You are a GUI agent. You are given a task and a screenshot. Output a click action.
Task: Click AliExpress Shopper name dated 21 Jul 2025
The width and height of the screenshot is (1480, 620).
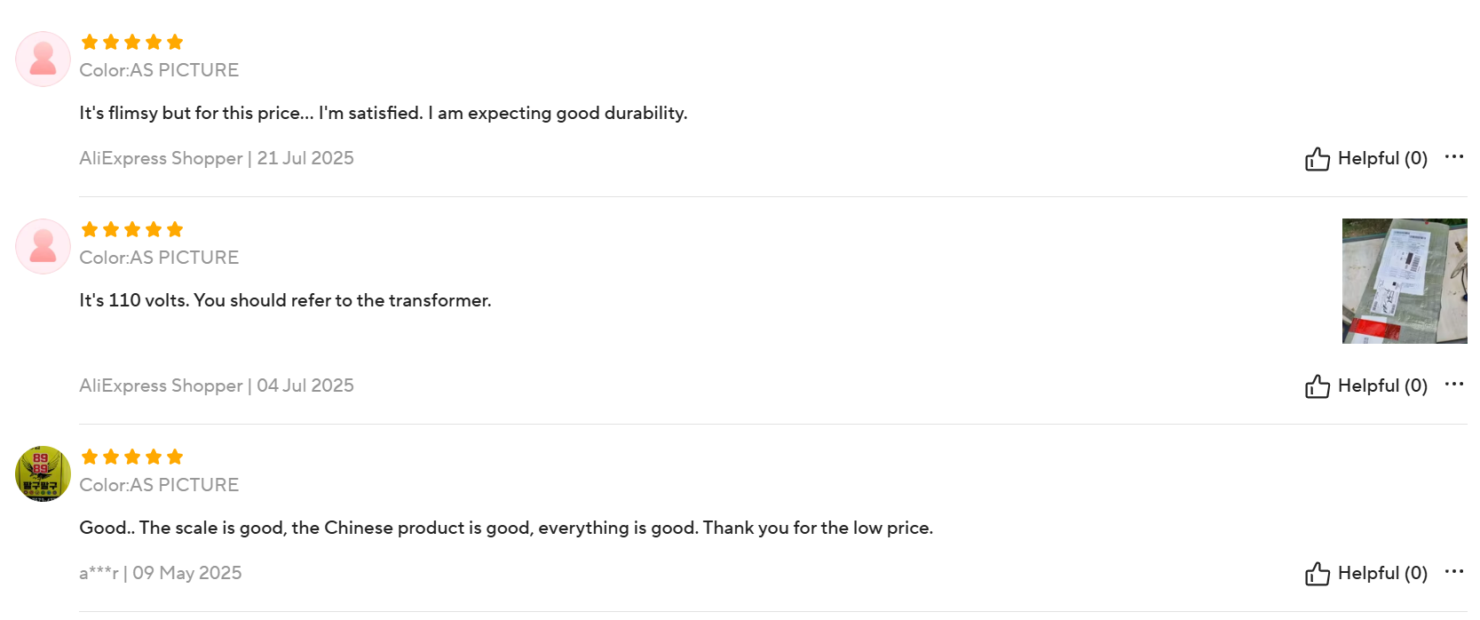(x=161, y=158)
